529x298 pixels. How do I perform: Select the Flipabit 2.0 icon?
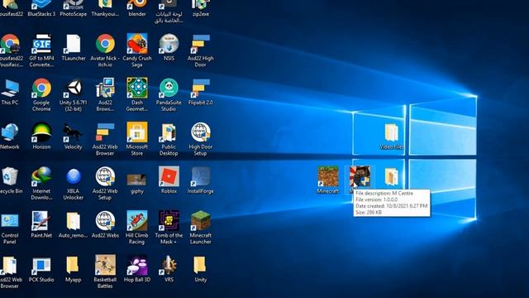(200, 92)
